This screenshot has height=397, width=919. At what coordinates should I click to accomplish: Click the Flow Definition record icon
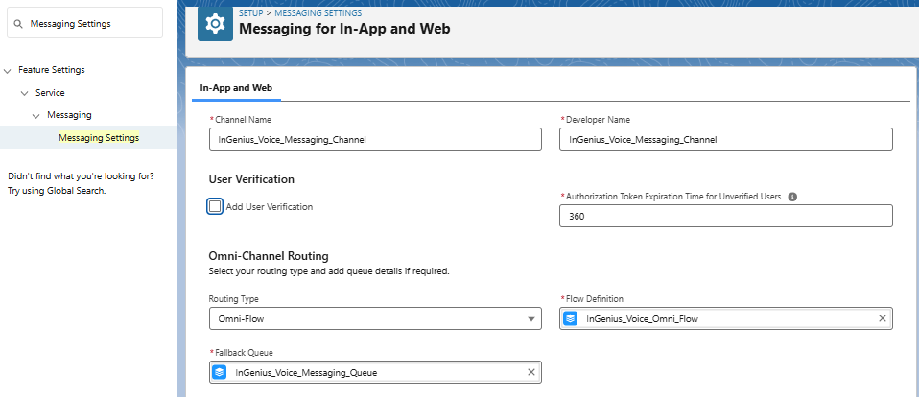coord(571,318)
